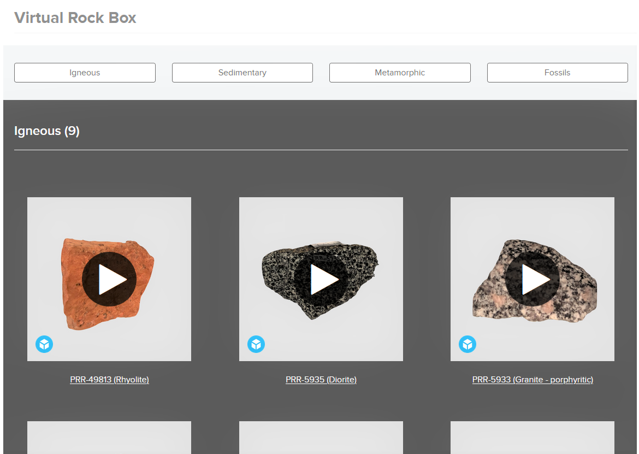Play the Diorite 3D model

click(x=321, y=279)
